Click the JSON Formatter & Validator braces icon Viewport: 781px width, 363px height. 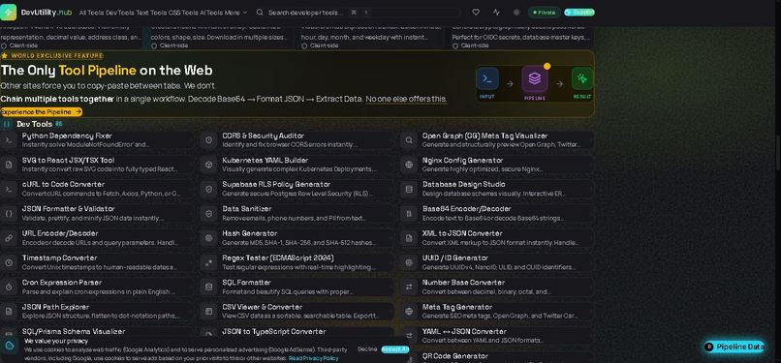click(9, 213)
